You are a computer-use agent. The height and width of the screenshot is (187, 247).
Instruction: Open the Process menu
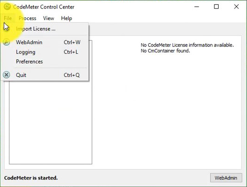point(27,18)
